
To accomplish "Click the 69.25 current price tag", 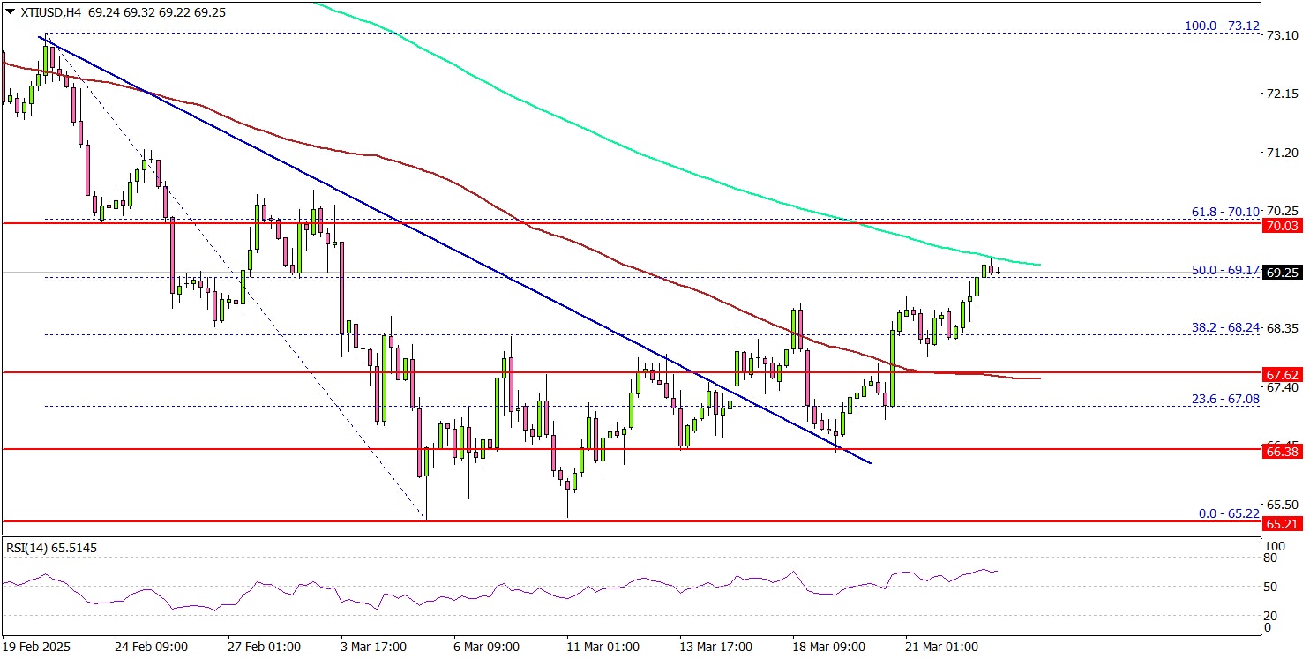I will pyautogui.click(x=1284, y=273).
